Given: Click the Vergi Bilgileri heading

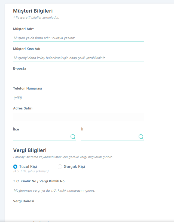Looking at the screenshot, I should [x=30, y=150].
